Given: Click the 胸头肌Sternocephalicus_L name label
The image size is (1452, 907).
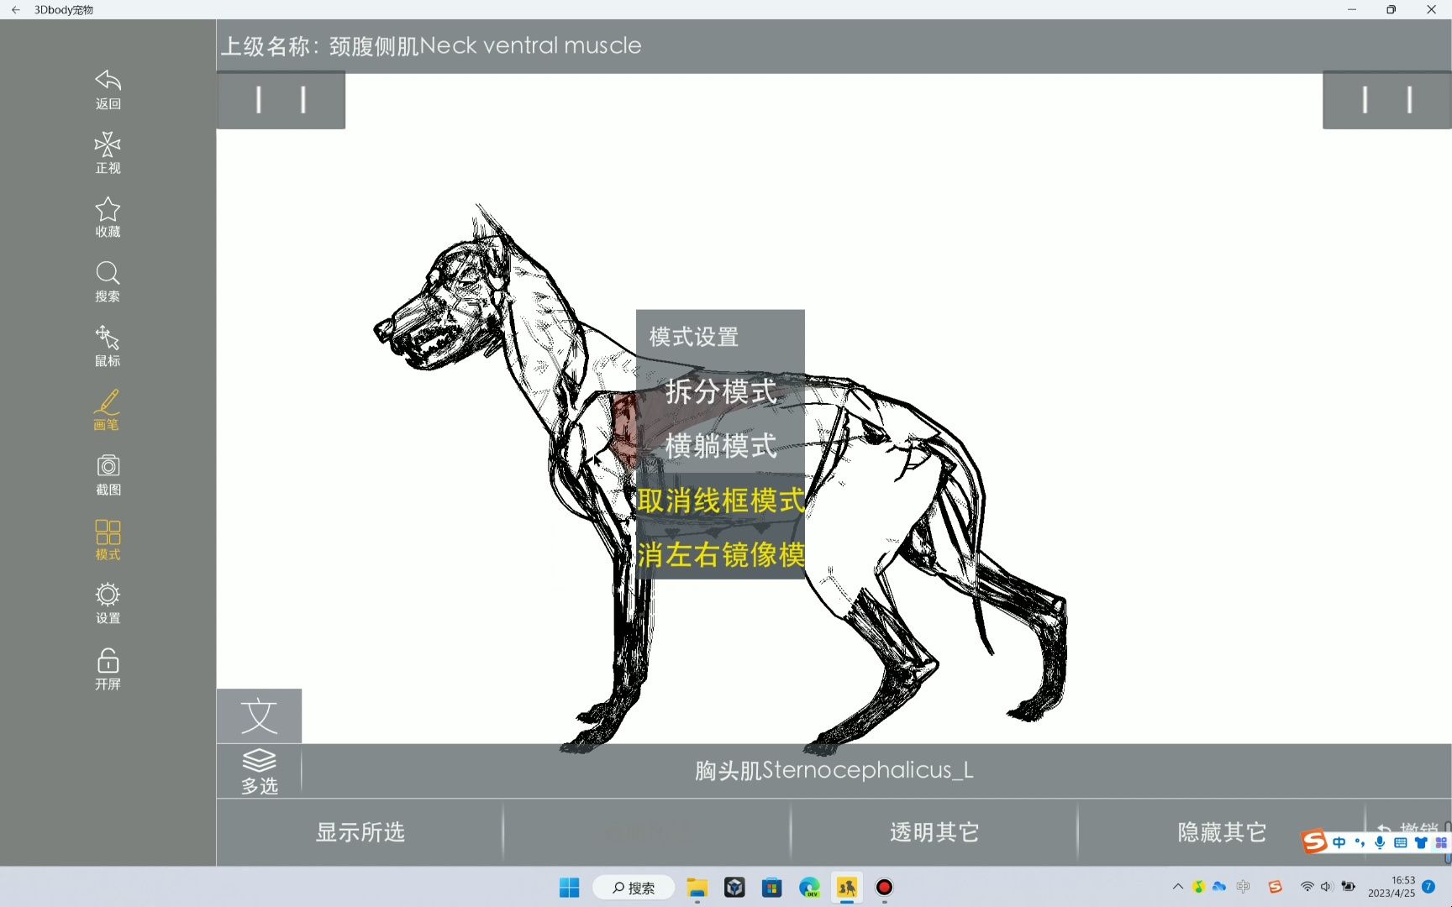Looking at the screenshot, I should click(x=834, y=770).
